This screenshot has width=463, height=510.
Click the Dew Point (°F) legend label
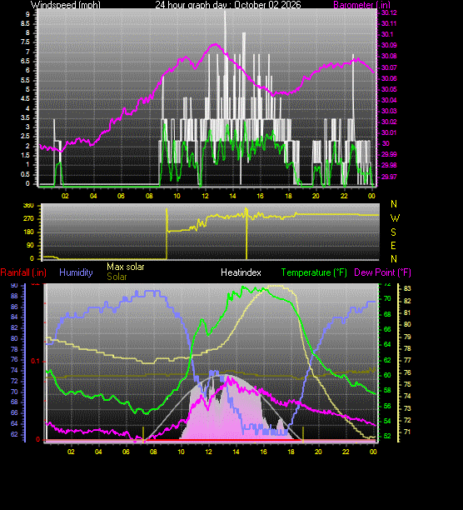[382, 272]
